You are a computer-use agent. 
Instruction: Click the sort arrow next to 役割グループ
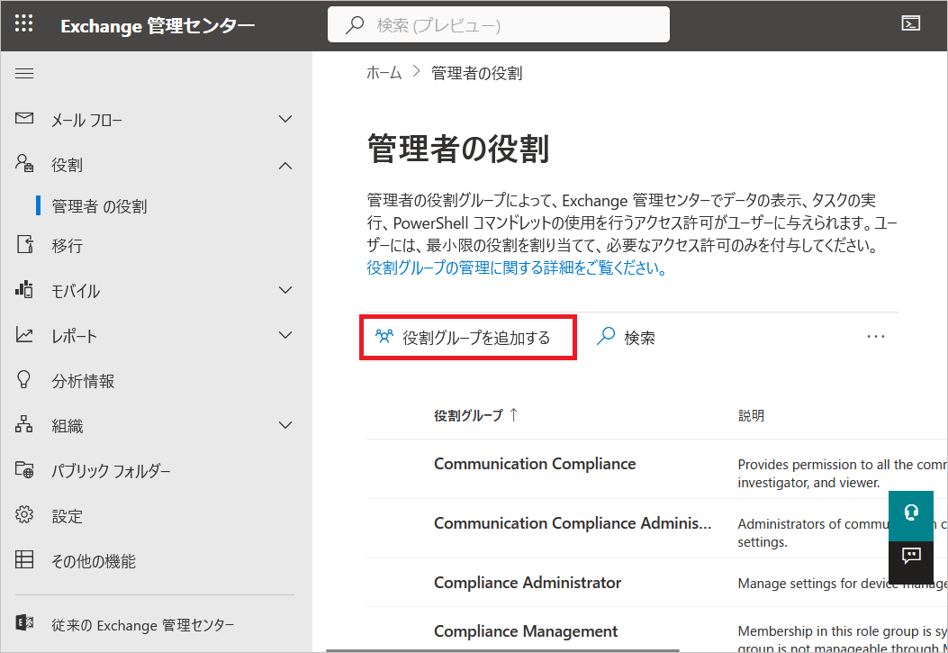[x=513, y=415]
